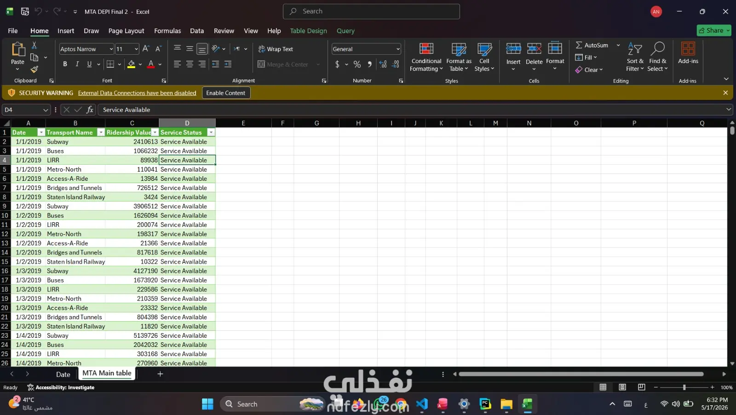Open the Ridership Value filter dropdown
Image resolution: width=736 pixels, height=415 pixels.
pos(155,133)
